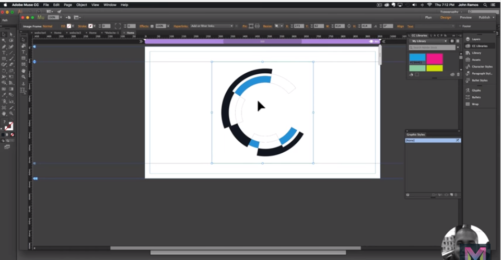Click the volume icon in menu bar
Image resolution: width=501 pixels, height=260 pixels.
(414, 5)
